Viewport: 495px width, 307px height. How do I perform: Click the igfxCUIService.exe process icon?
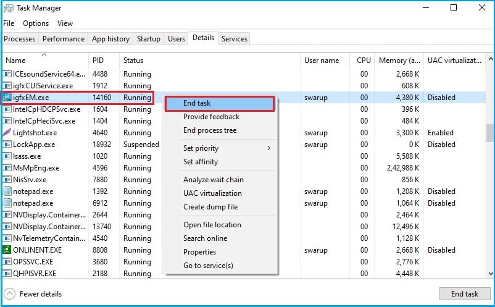7,86
